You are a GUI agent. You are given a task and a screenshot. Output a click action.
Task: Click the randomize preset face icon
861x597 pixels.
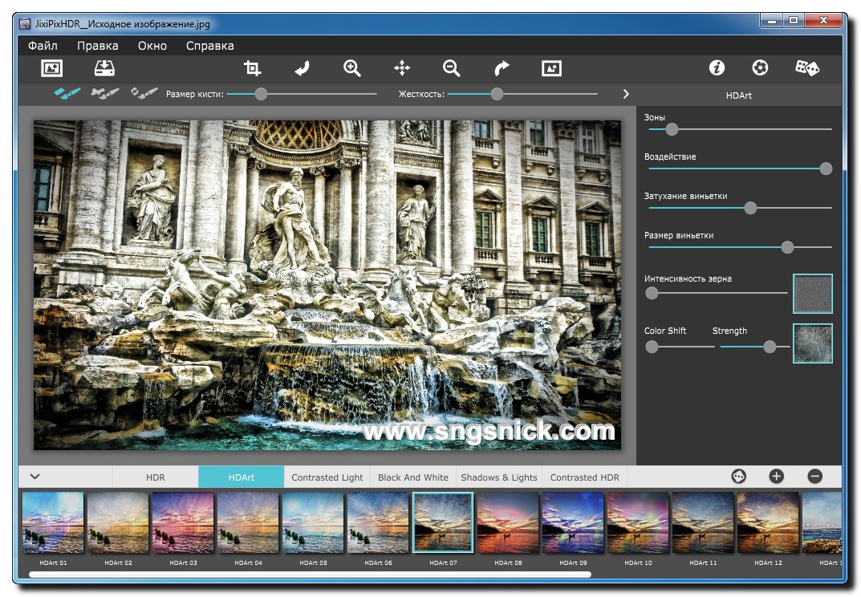(738, 476)
